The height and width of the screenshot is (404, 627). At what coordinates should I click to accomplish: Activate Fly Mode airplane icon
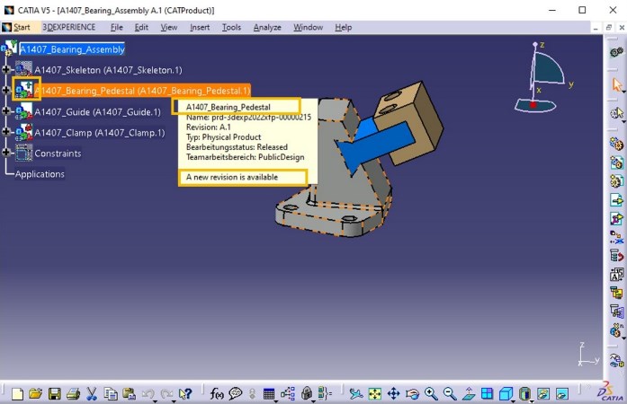[356, 394]
